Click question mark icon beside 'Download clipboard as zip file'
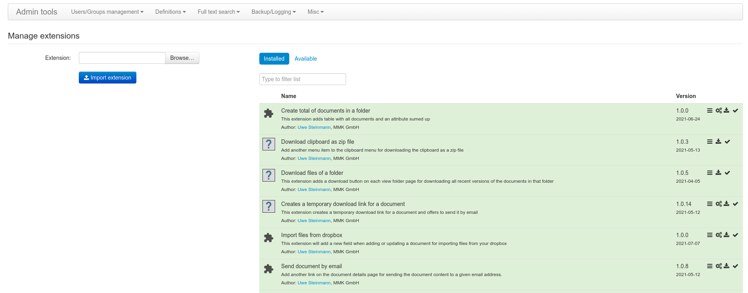Image resolution: width=748 pixels, height=293 pixels. [269, 144]
